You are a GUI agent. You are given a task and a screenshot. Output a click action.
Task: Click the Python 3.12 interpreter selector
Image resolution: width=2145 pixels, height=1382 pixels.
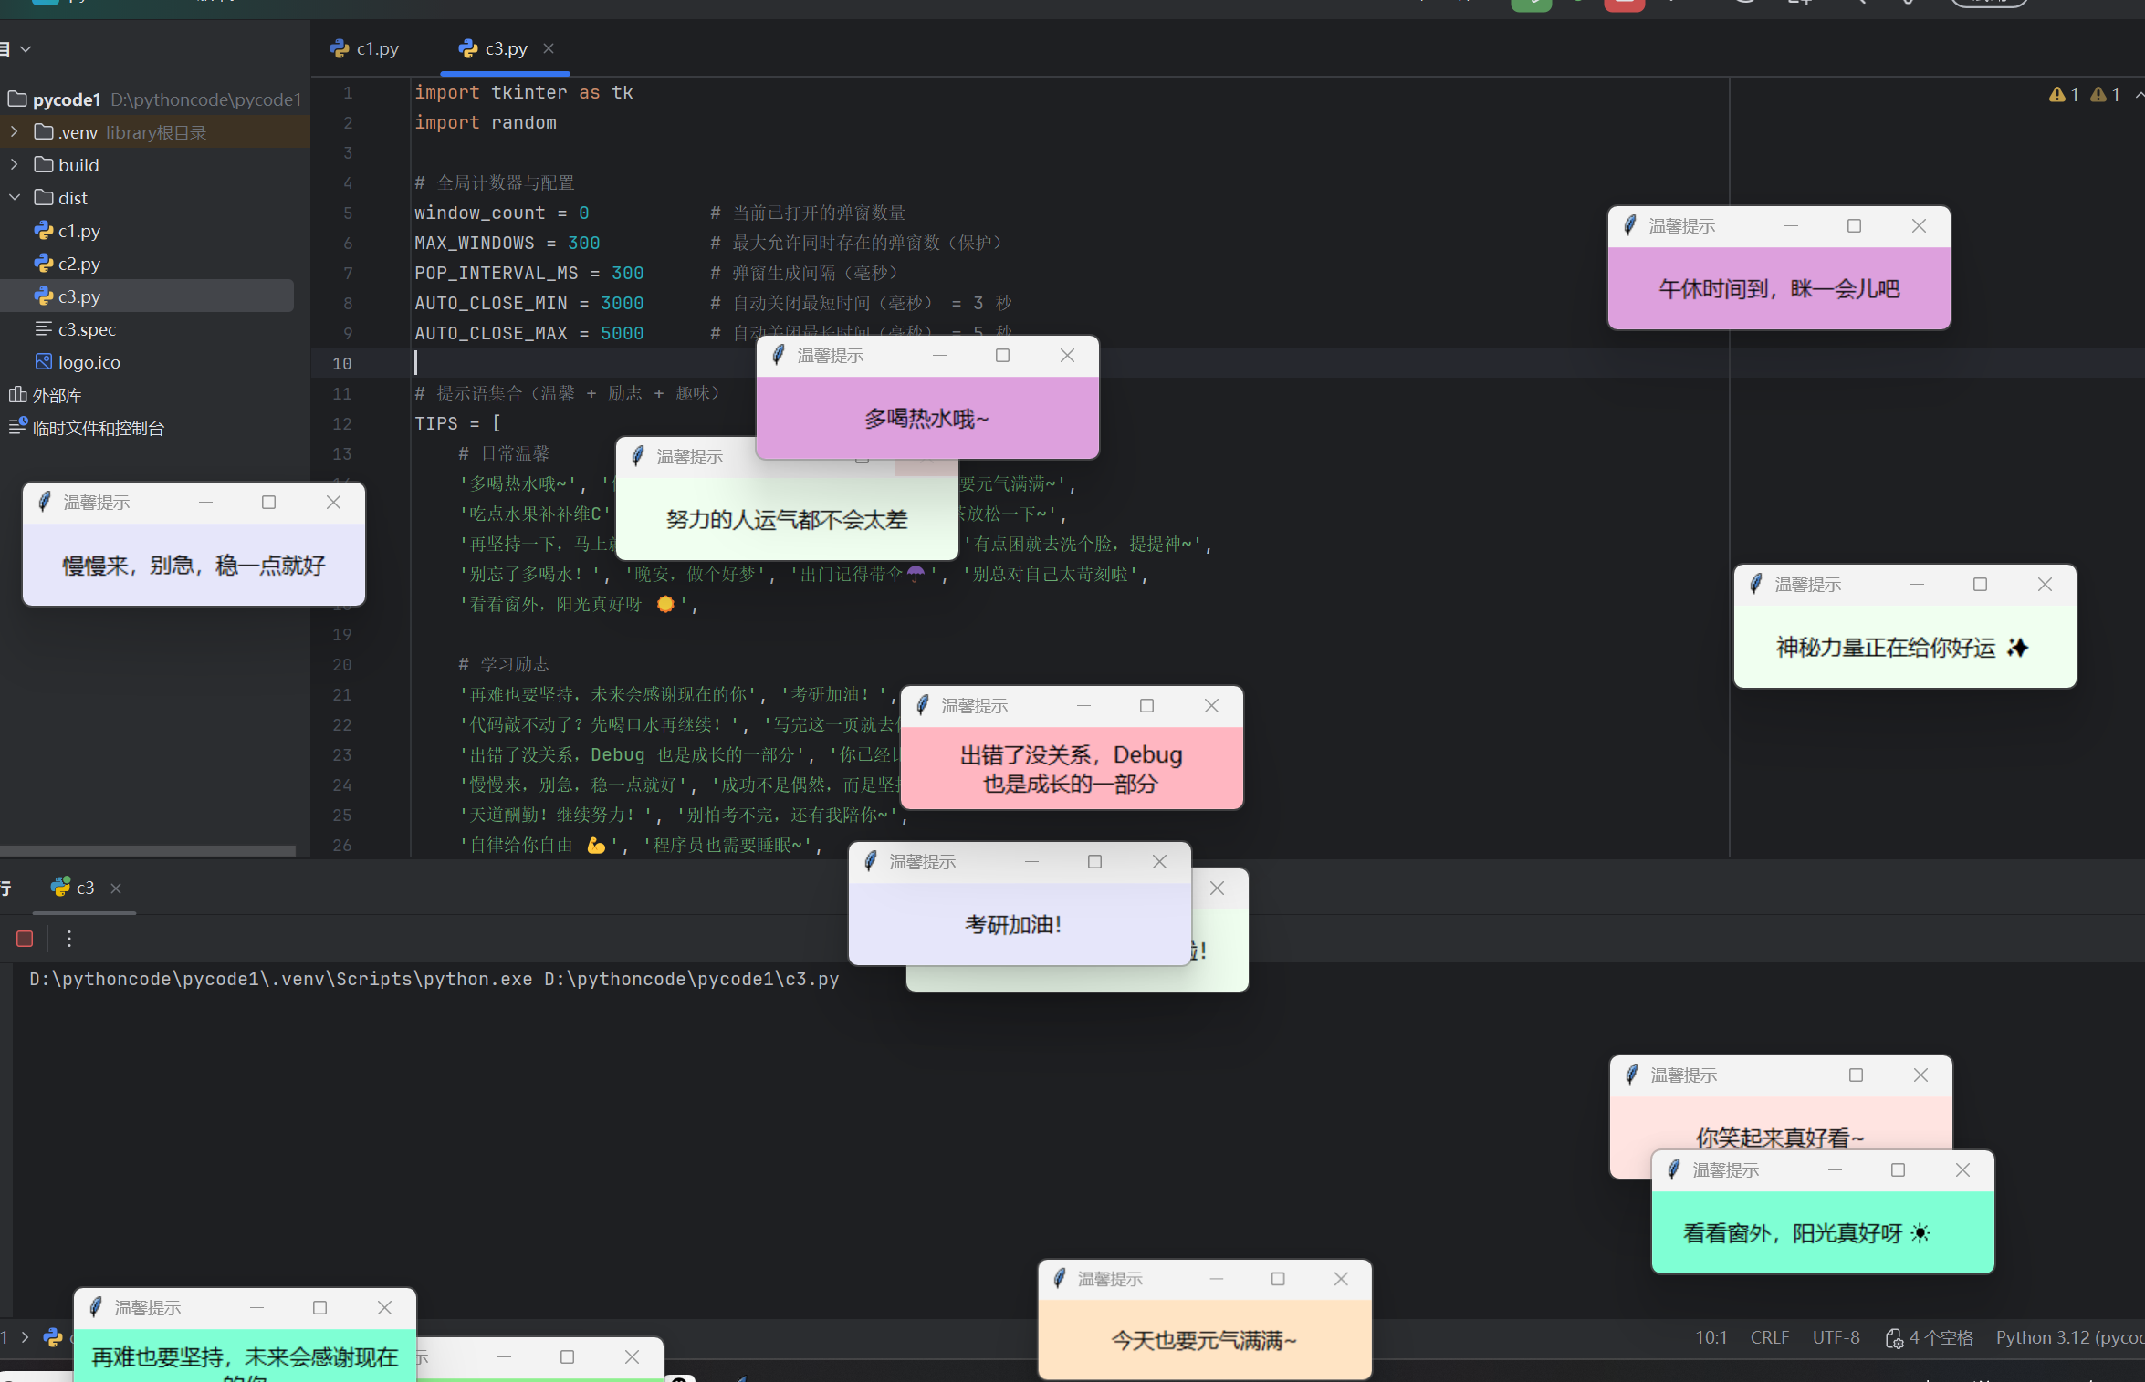coord(2067,1337)
